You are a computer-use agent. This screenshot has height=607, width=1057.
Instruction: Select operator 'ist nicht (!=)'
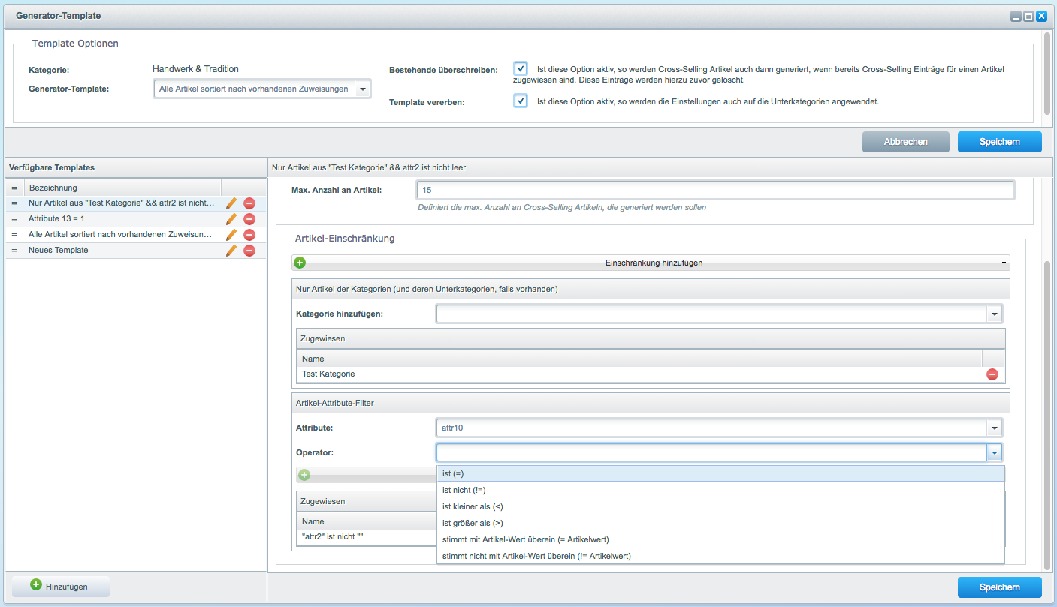click(x=720, y=490)
